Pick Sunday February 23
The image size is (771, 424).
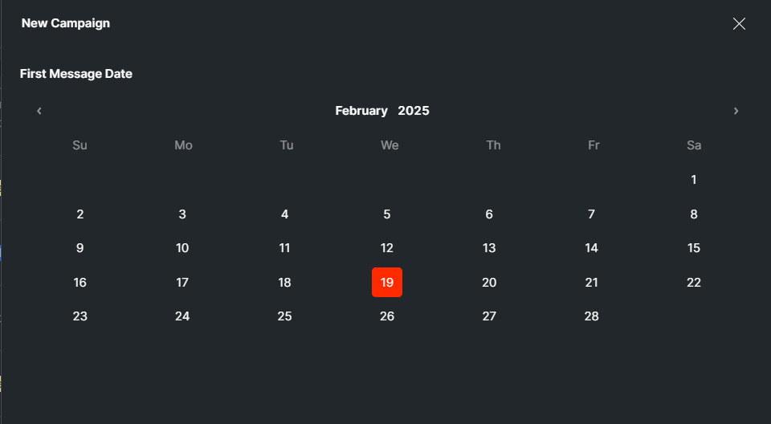[x=80, y=316]
